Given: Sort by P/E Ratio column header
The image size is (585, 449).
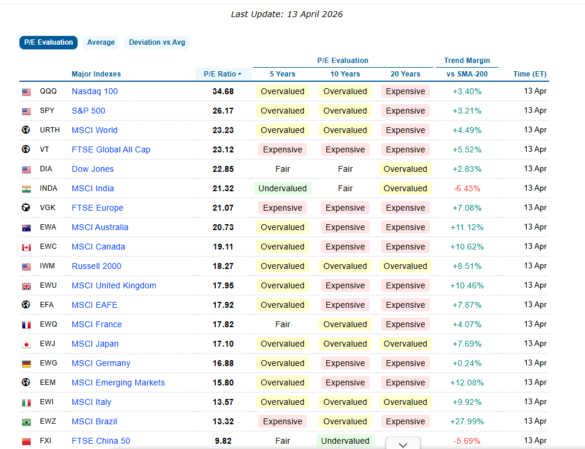Looking at the screenshot, I should (x=223, y=74).
